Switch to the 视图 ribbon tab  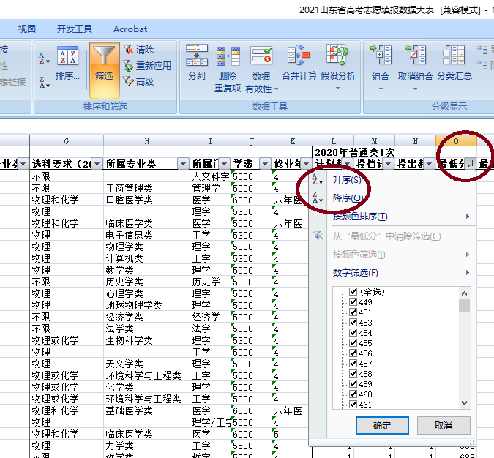pos(27,29)
